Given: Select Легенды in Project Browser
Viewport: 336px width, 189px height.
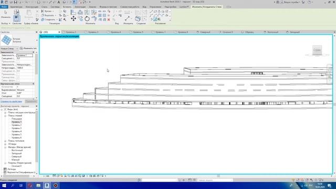Looking at the screenshot, I should (x=12, y=169).
